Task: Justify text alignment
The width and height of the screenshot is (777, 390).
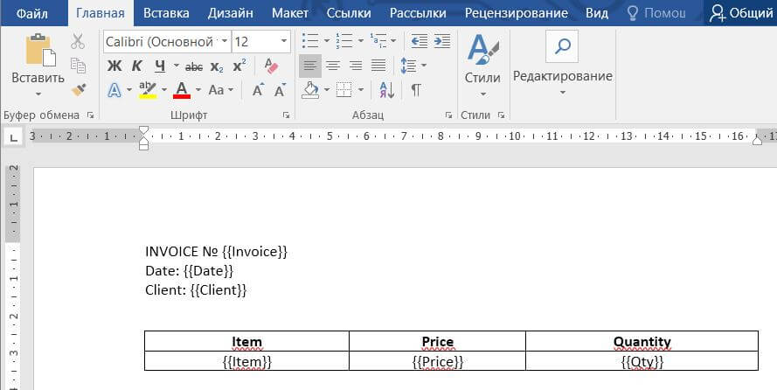Action: pos(378,66)
